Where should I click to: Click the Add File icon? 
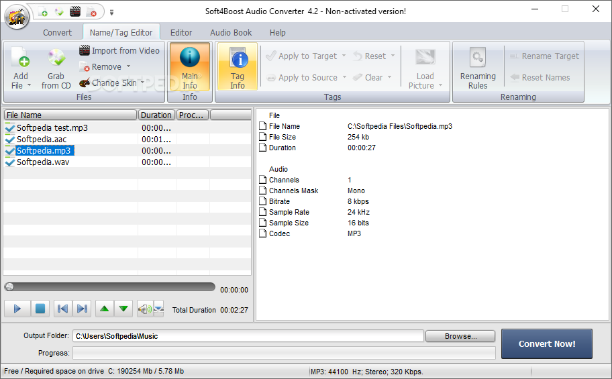pos(20,58)
